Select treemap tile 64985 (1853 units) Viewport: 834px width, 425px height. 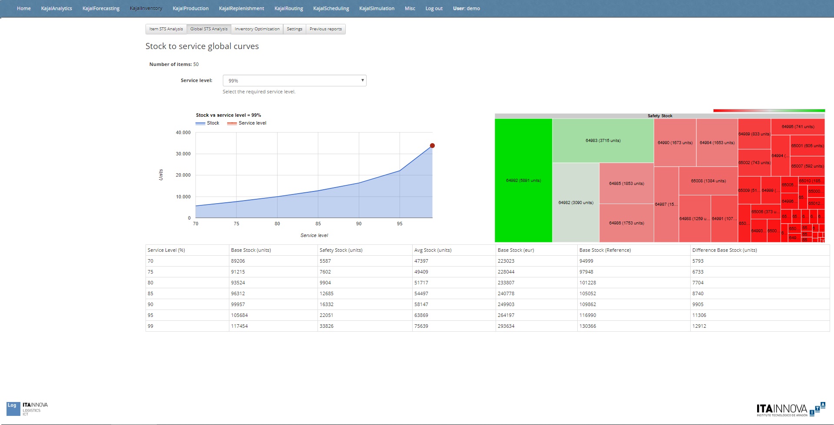626,184
